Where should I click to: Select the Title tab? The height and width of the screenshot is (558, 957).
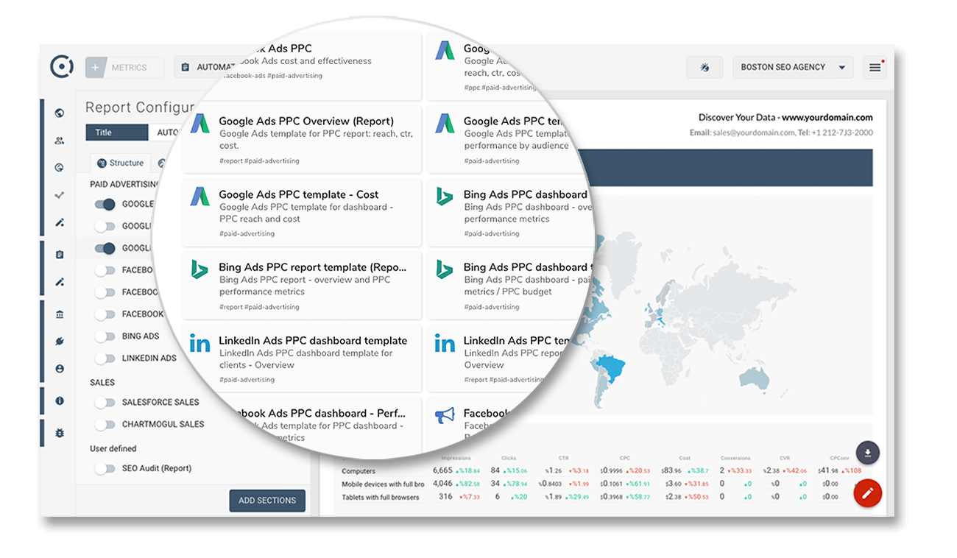coord(117,133)
